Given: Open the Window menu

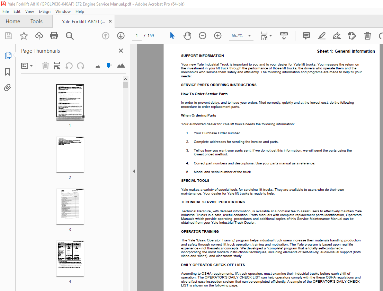Looking at the screenshot, I should (x=63, y=11).
